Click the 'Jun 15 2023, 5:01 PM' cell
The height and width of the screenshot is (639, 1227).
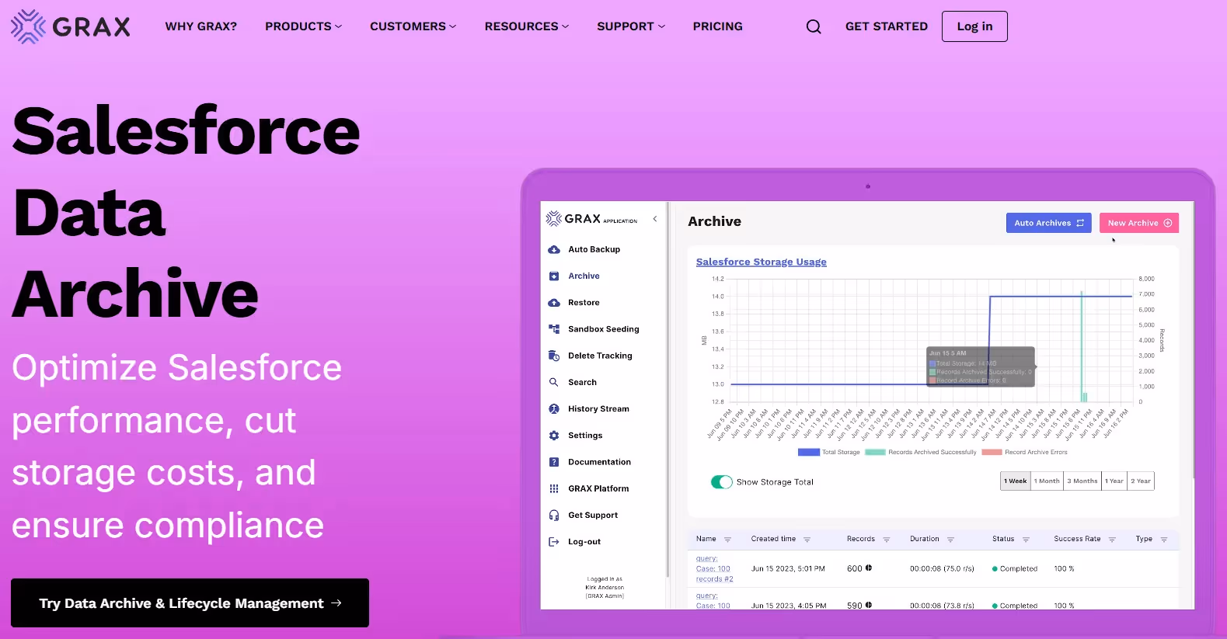pyautogui.click(x=788, y=568)
